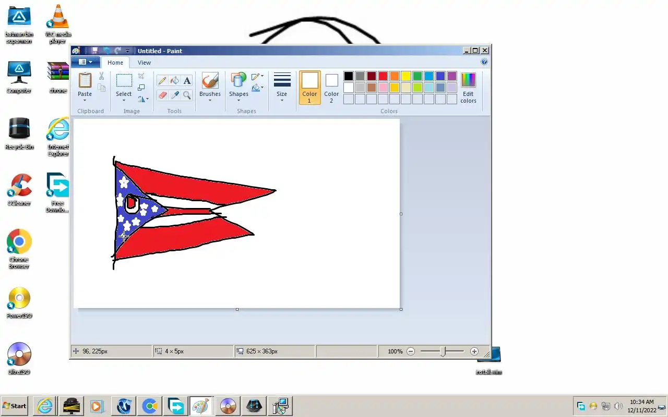Open Chrone Browser desktop icon
This screenshot has width=668, height=417.
(x=19, y=249)
